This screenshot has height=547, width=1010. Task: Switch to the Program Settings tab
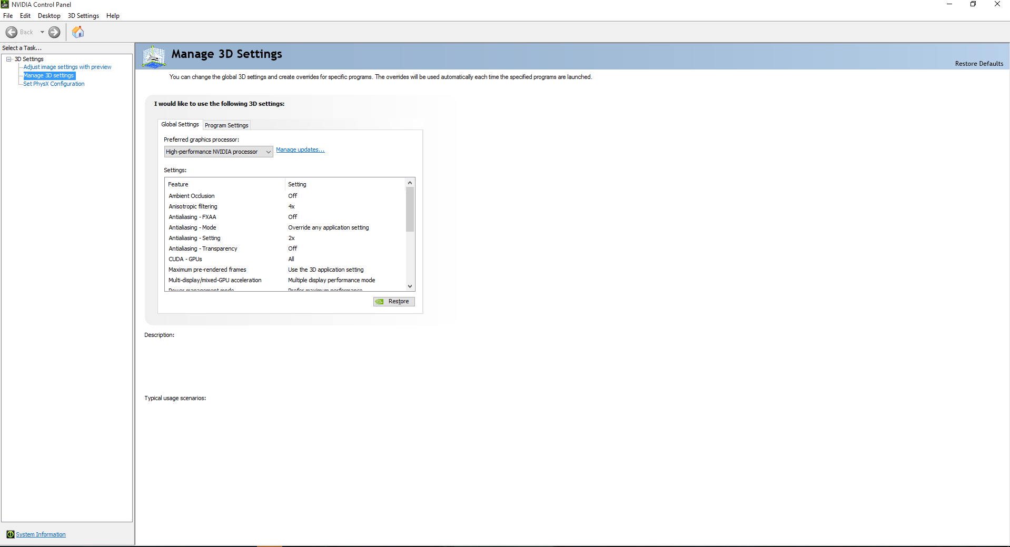(x=226, y=125)
